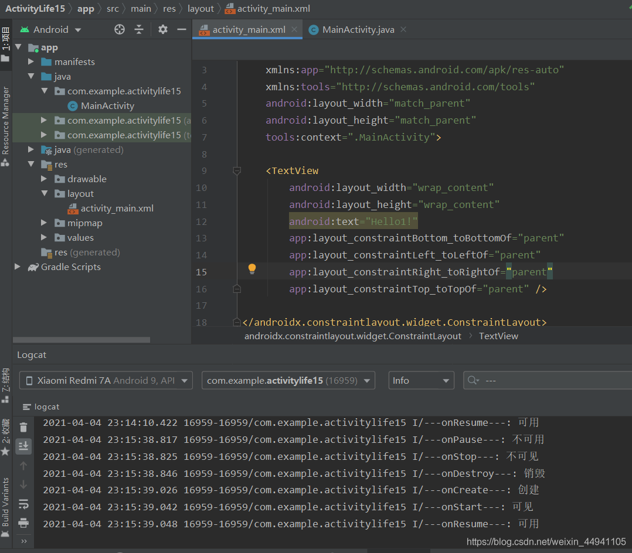Image resolution: width=632 pixels, height=553 pixels.
Task: Close the MainActivity.java tab
Action: coord(403,29)
